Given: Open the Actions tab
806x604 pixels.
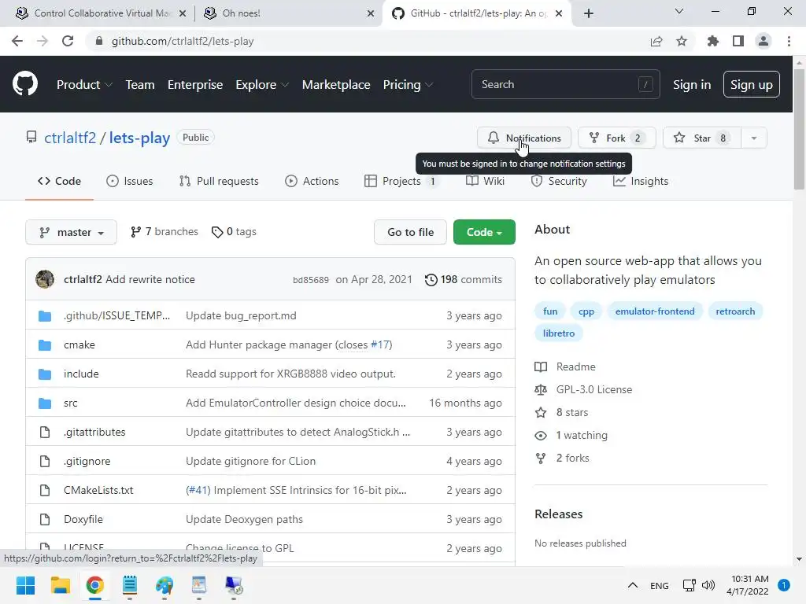Looking at the screenshot, I should coord(312,182).
